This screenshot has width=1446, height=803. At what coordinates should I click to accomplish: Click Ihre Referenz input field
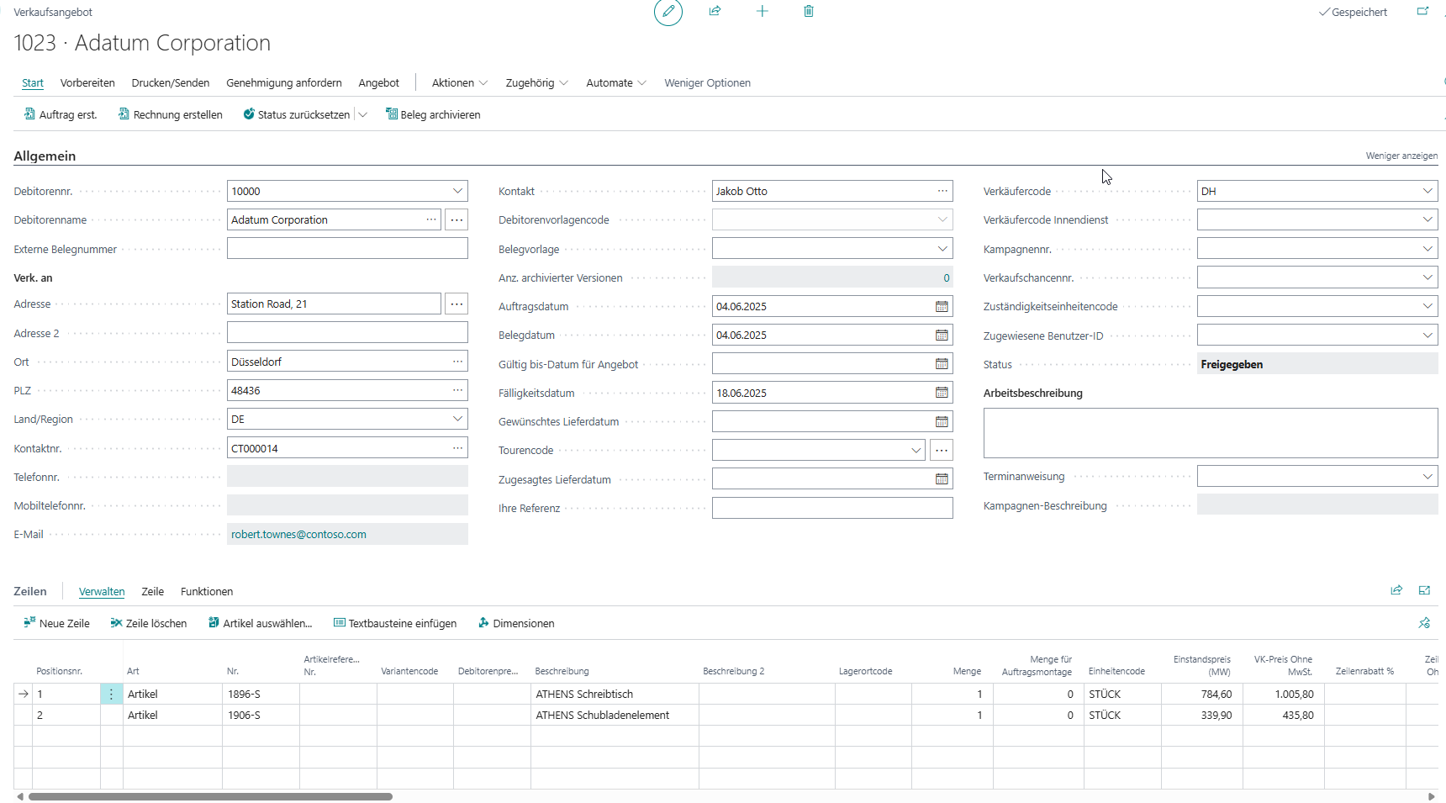click(832, 508)
